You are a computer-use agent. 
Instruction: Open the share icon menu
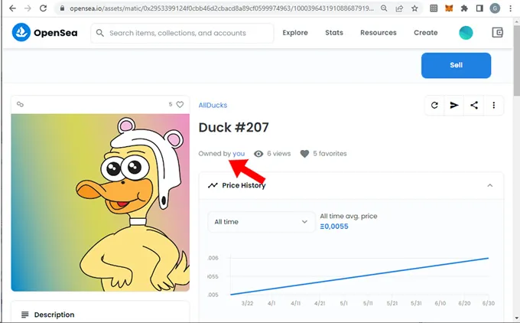tap(474, 106)
